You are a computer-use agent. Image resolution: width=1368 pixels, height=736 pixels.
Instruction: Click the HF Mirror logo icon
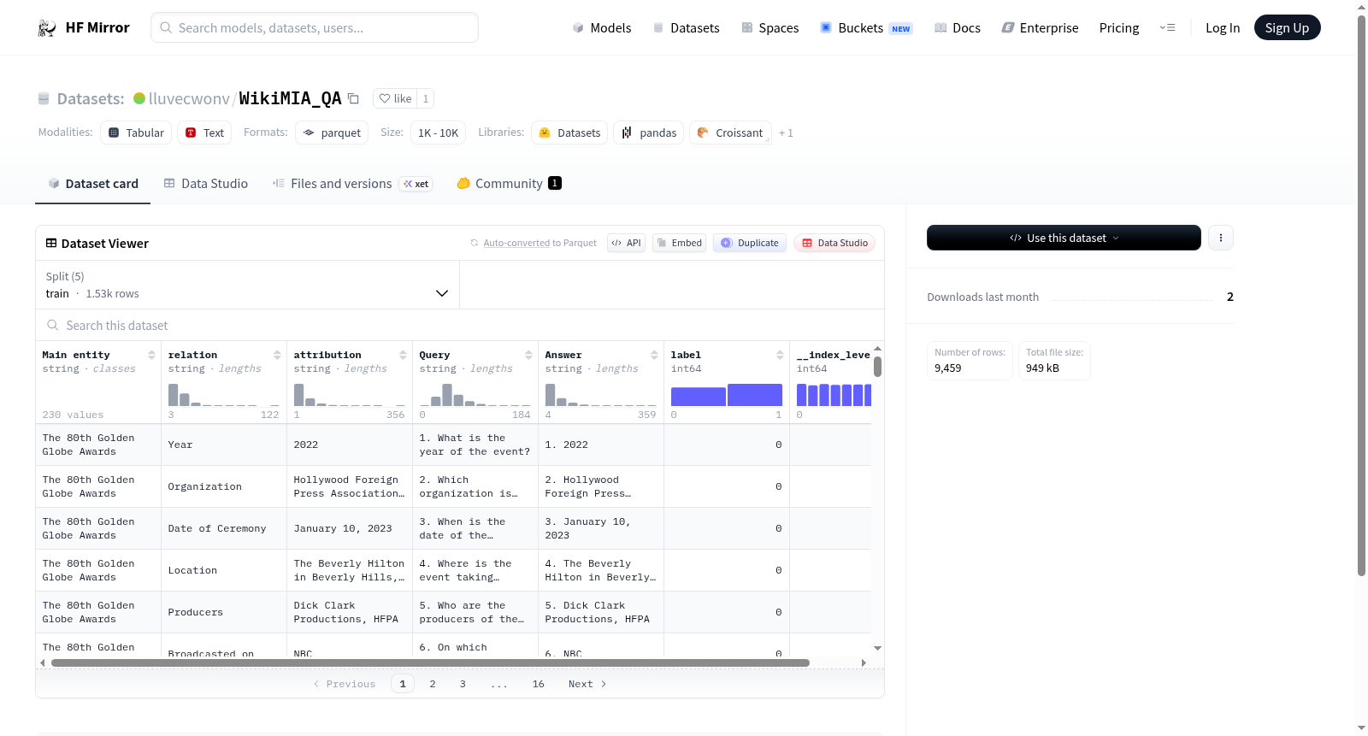tap(47, 28)
